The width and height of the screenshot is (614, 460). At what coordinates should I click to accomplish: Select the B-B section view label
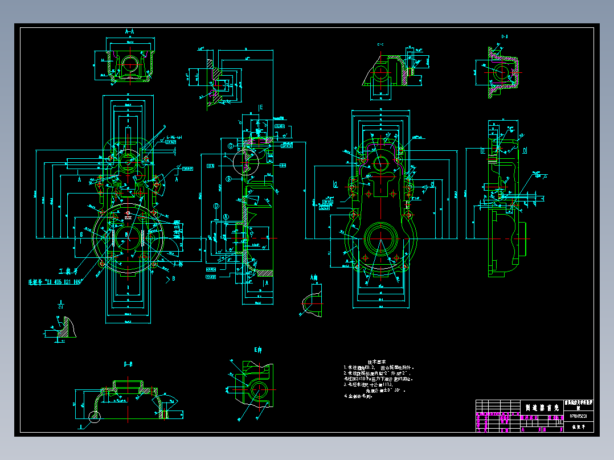tap(128, 364)
